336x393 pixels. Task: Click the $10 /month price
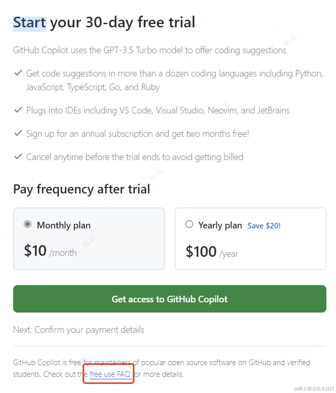click(x=50, y=251)
